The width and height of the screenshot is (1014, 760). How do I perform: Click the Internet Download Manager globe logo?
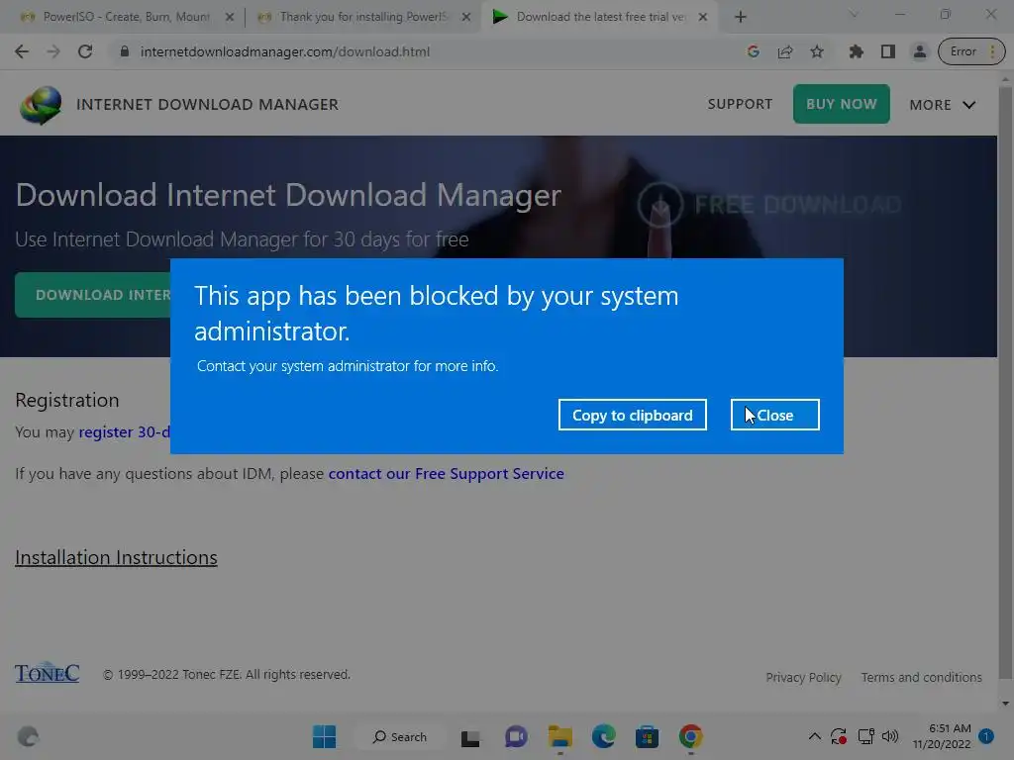41,105
